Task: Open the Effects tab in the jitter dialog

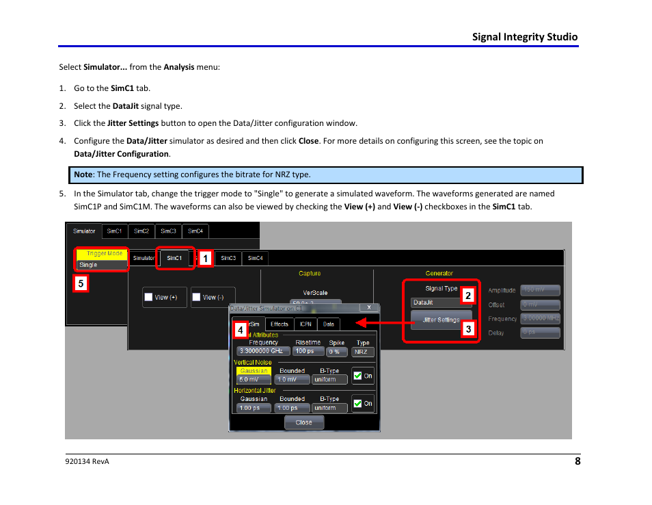Action: (x=279, y=324)
